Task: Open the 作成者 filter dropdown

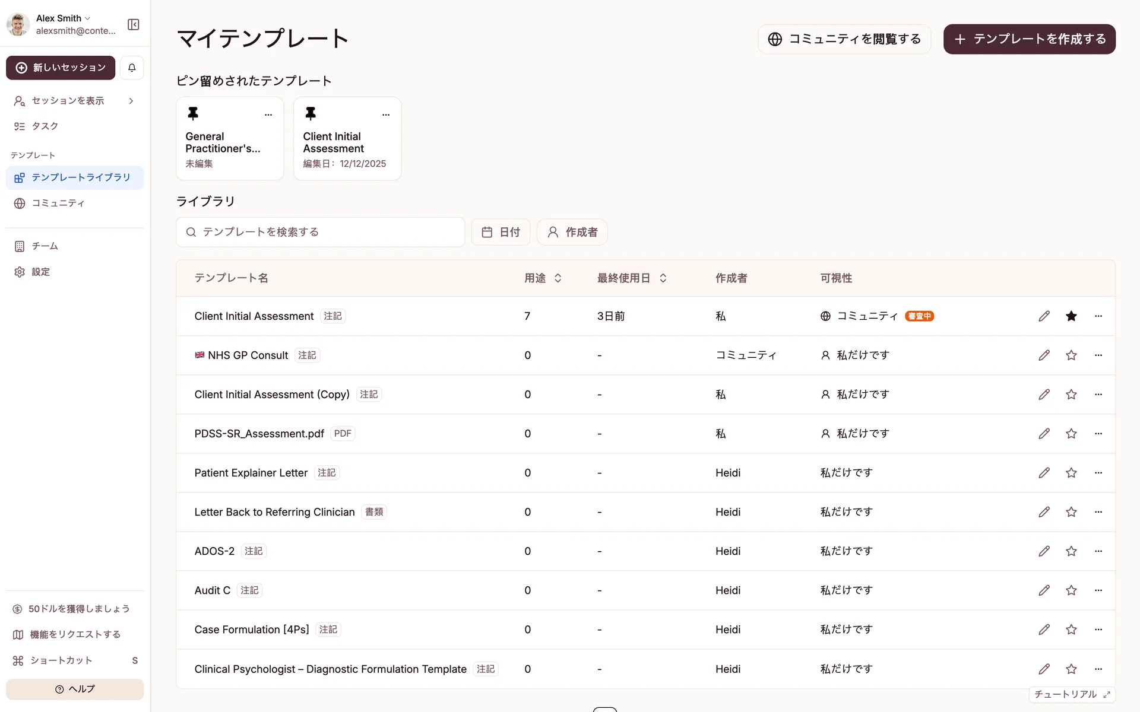Action: click(572, 232)
